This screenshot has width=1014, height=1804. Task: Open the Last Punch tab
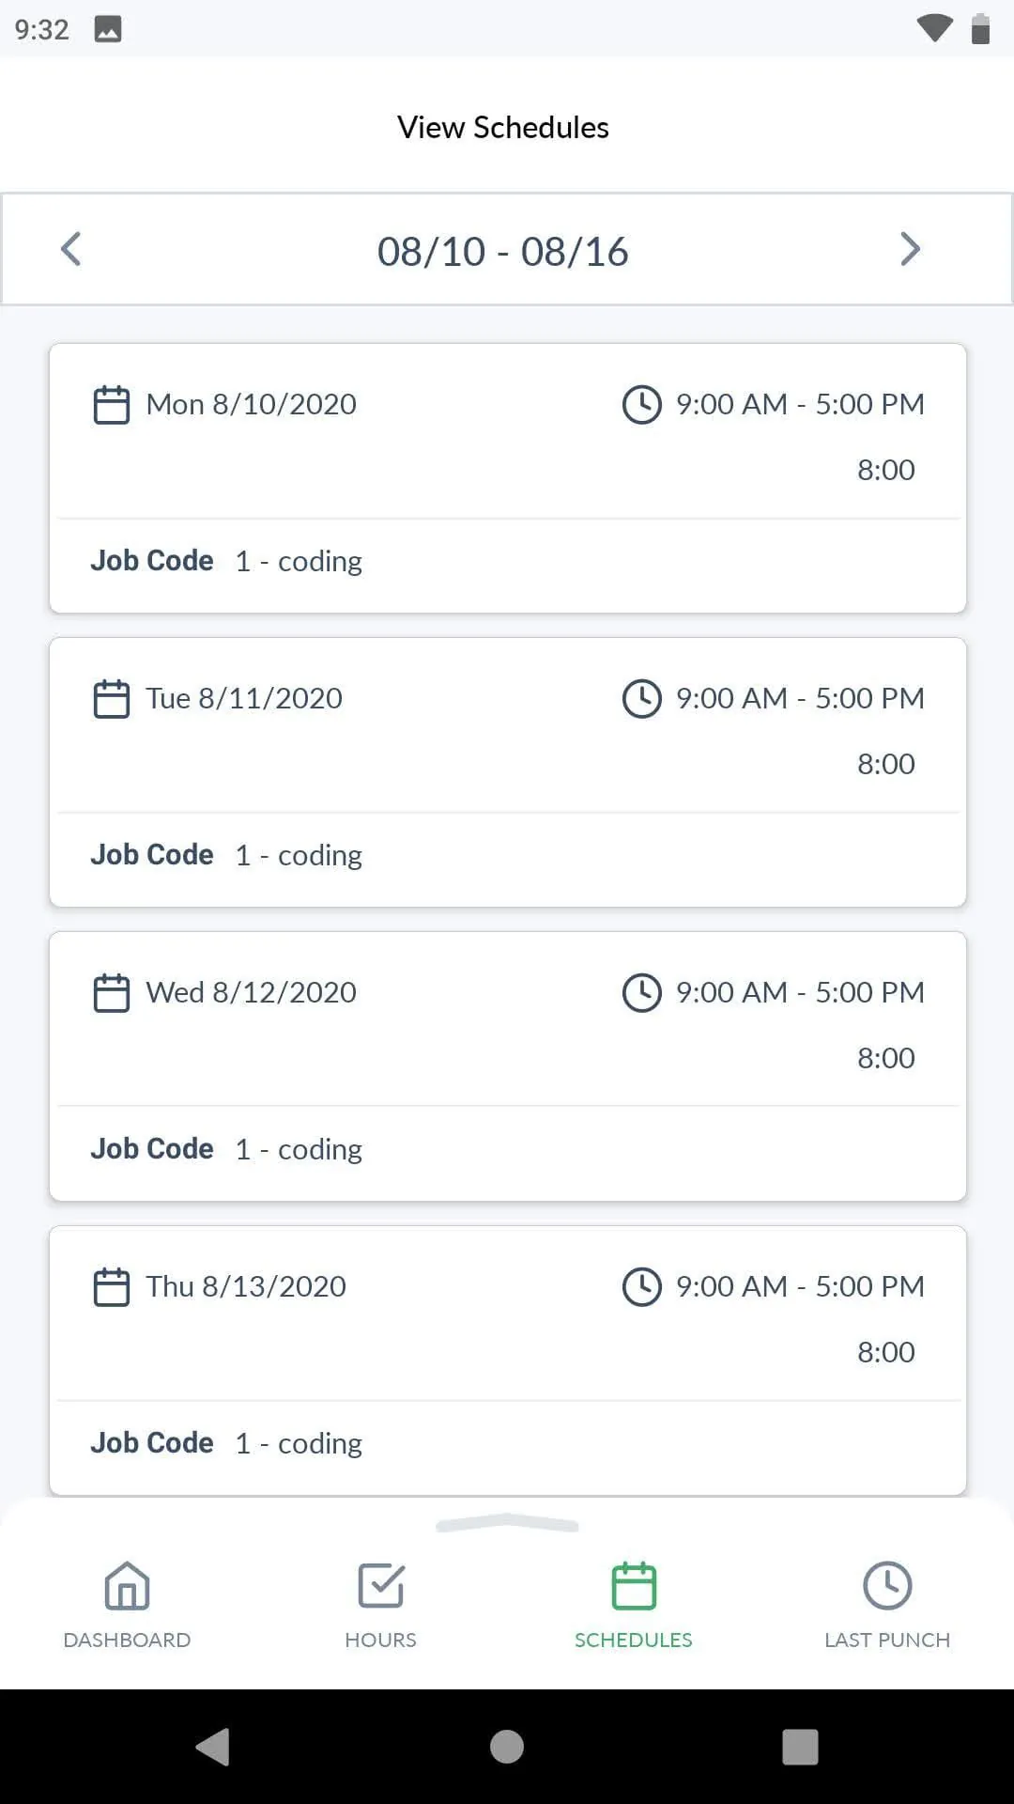887,1604
